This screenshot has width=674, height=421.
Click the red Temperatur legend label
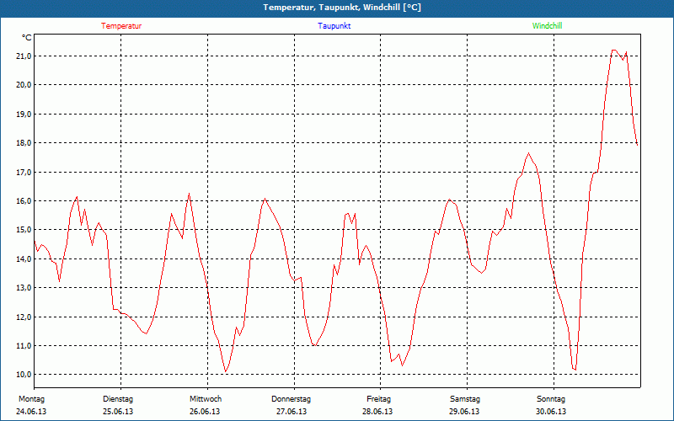click(121, 26)
